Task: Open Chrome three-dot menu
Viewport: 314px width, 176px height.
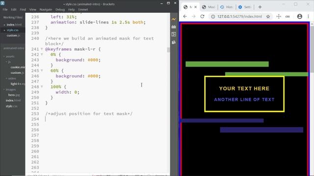Action: pos(309,16)
